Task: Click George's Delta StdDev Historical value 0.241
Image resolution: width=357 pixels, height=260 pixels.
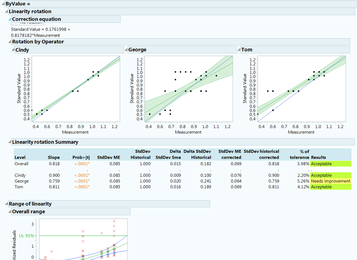Action: 206,181
